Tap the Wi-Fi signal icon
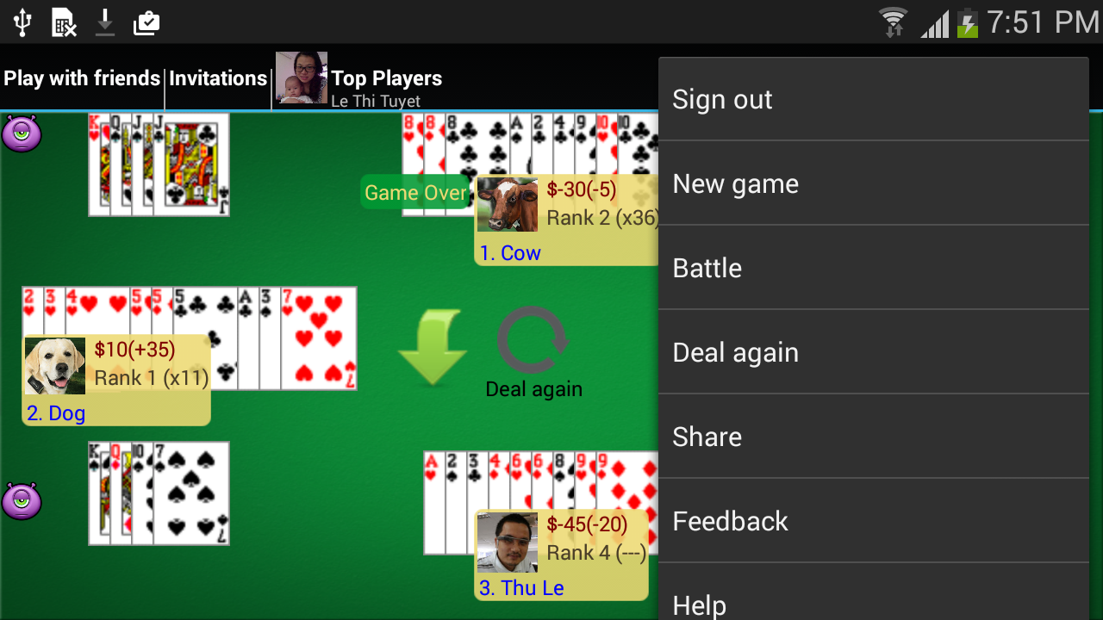The height and width of the screenshot is (620, 1103). point(894,22)
